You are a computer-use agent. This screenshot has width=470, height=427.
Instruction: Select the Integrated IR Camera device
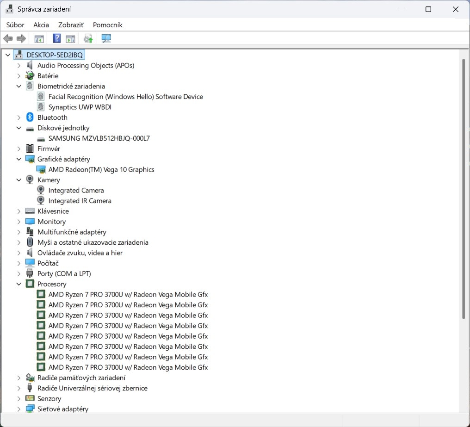coord(80,201)
